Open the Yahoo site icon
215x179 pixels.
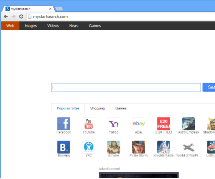coord(114,124)
